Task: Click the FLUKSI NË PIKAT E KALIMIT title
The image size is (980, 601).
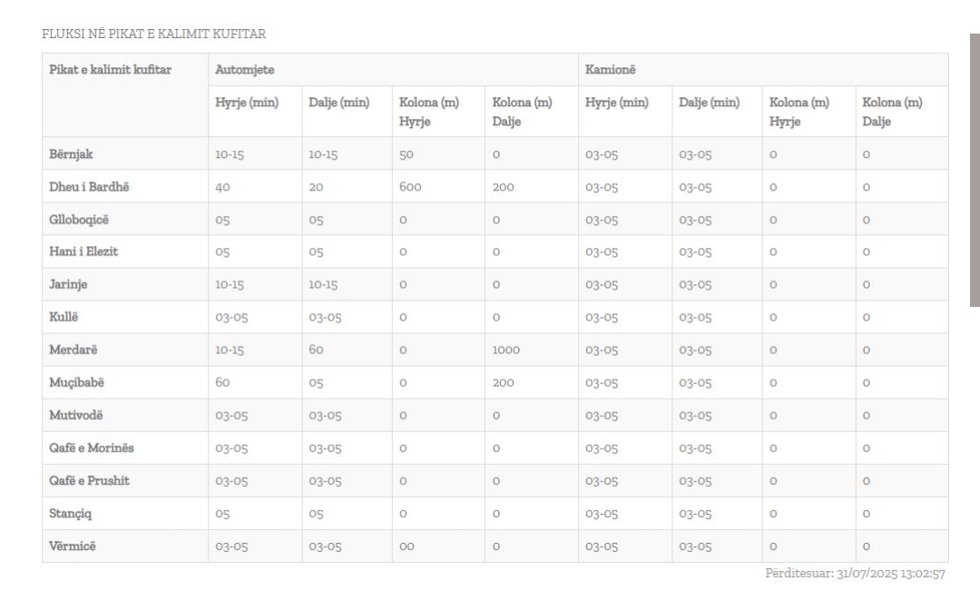Action: click(x=153, y=34)
